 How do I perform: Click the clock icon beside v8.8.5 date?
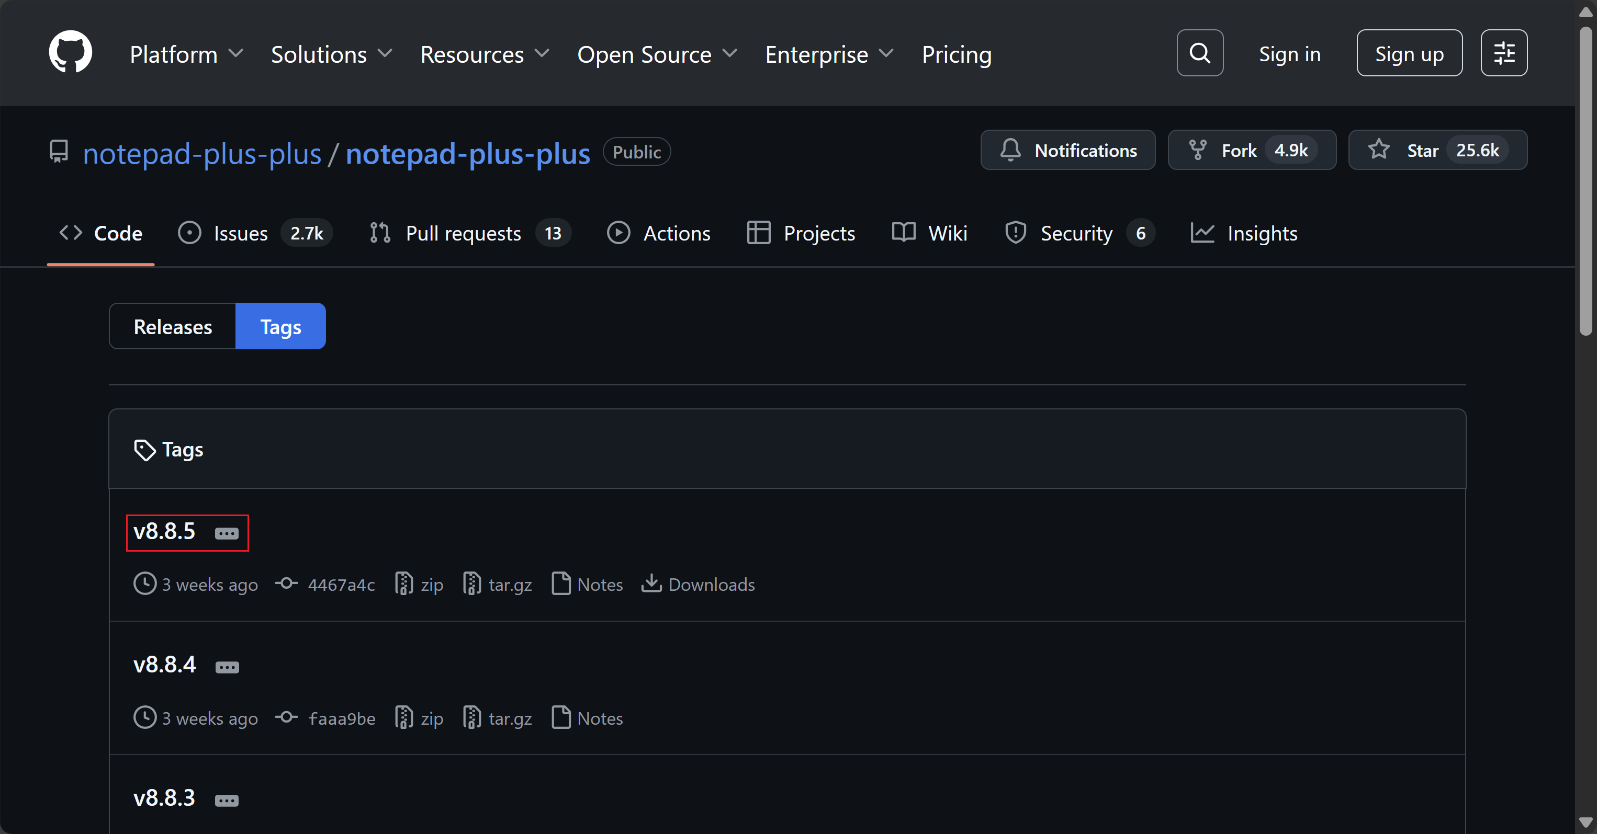[145, 584]
